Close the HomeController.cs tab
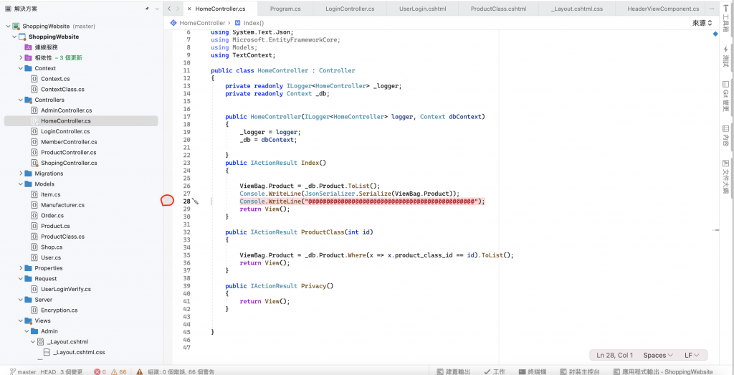 [x=189, y=9]
